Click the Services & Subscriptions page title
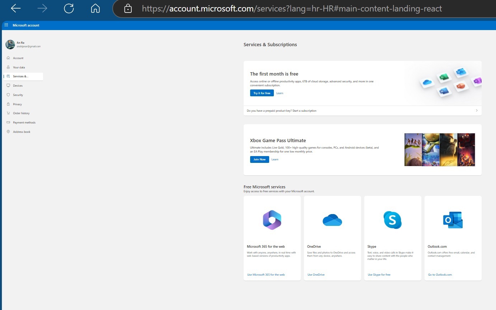This screenshot has width=496, height=310. (x=270, y=45)
